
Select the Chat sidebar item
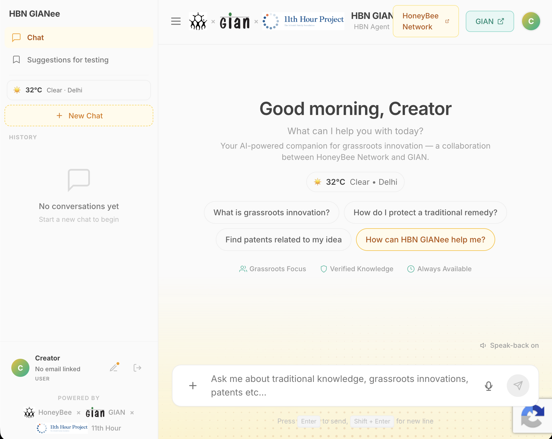[x=79, y=38]
